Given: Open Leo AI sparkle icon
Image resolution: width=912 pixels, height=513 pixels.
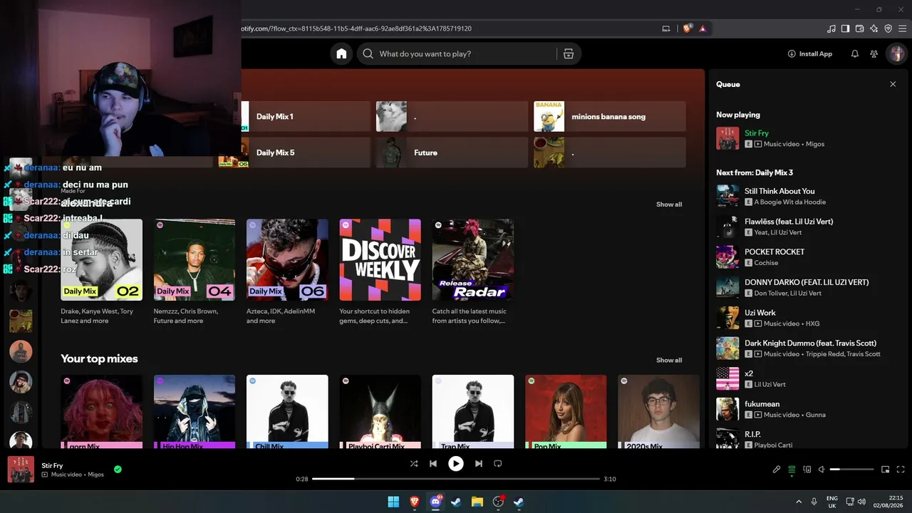Looking at the screenshot, I should click(x=874, y=28).
